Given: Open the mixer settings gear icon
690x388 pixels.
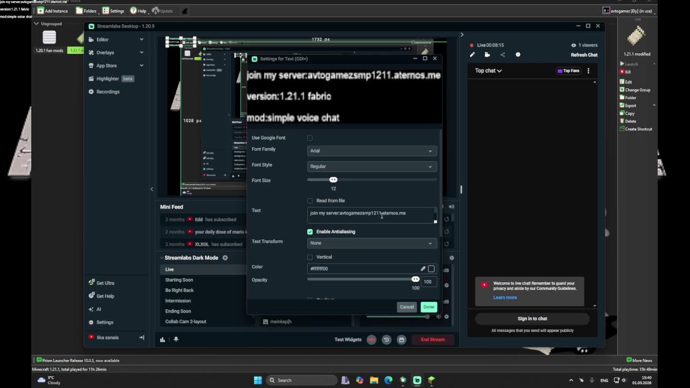Looking at the screenshot, I should coord(452,258).
